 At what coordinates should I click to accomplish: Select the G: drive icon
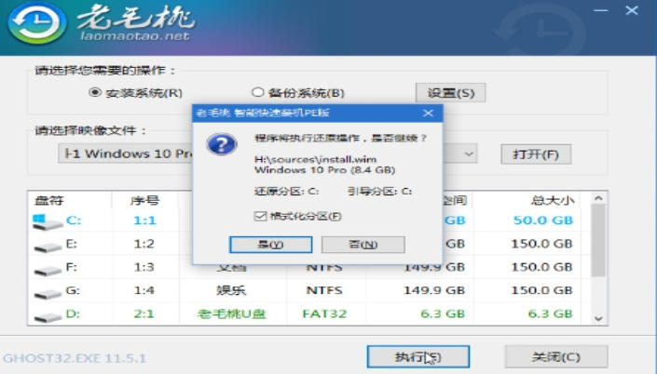[x=48, y=295]
